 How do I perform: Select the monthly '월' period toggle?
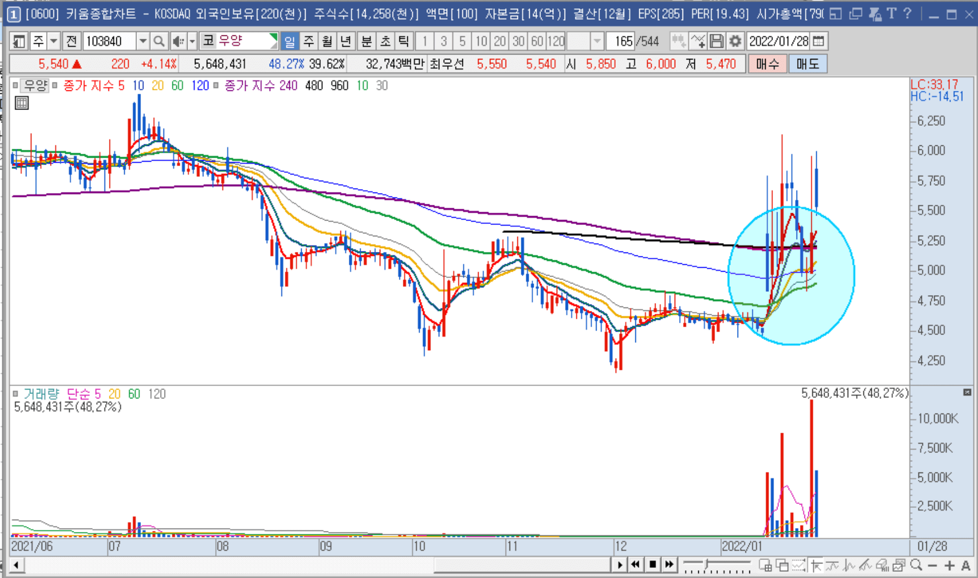click(x=327, y=41)
